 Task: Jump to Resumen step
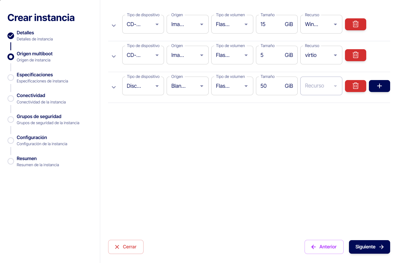click(27, 158)
